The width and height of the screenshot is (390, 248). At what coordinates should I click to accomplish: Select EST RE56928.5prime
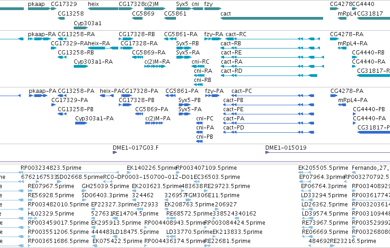tap(51, 195)
